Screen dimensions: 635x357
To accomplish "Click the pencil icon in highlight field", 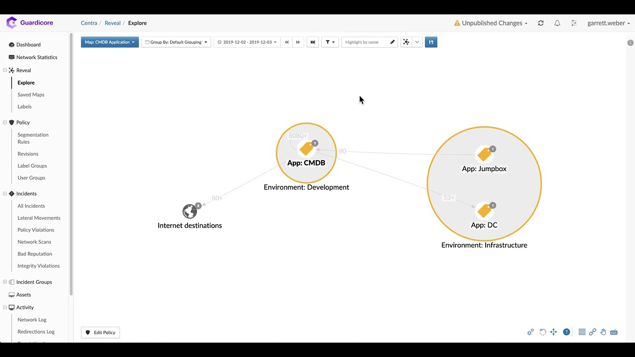I will click(392, 42).
